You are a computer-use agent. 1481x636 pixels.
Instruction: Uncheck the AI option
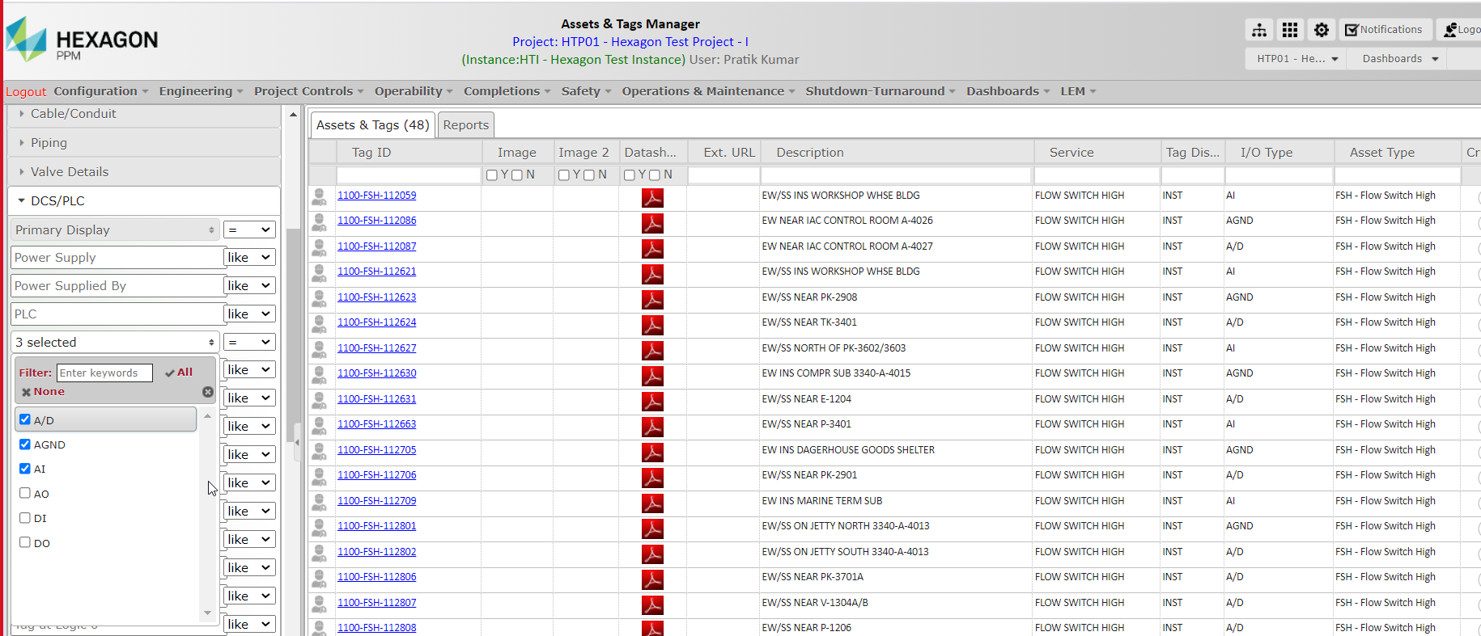click(x=25, y=468)
